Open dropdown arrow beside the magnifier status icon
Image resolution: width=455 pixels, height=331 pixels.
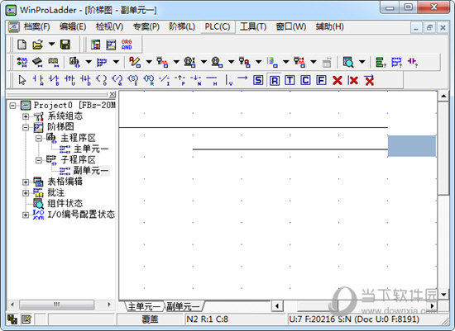tap(362, 62)
